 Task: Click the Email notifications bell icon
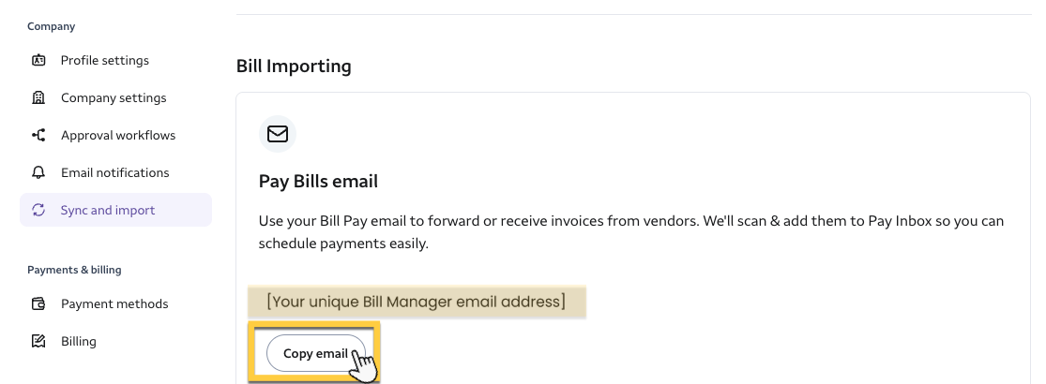tap(38, 173)
